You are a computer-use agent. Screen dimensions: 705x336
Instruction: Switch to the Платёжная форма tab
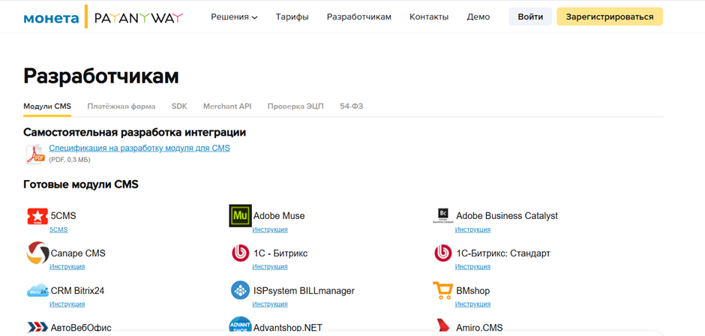tap(121, 106)
